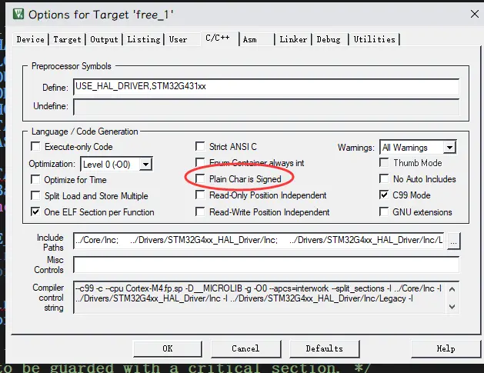Focus the Misc Controls input field
This screenshot has width=484, height=373.
(x=266, y=265)
